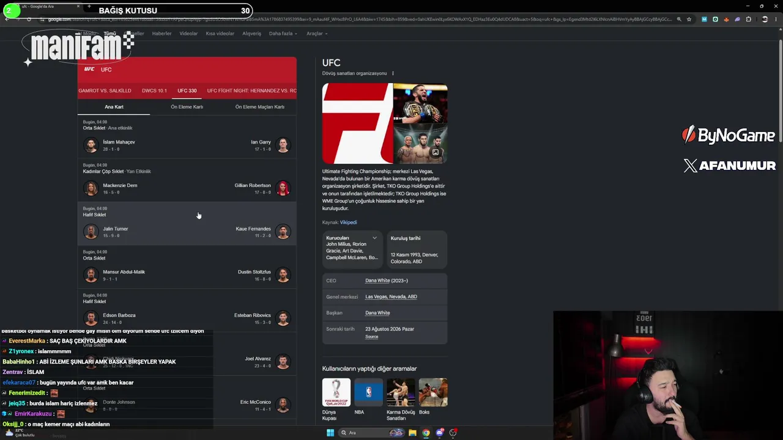This screenshot has width=783, height=440.
Task: Open the Windows Start menu
Action: (x=330, y=433)
